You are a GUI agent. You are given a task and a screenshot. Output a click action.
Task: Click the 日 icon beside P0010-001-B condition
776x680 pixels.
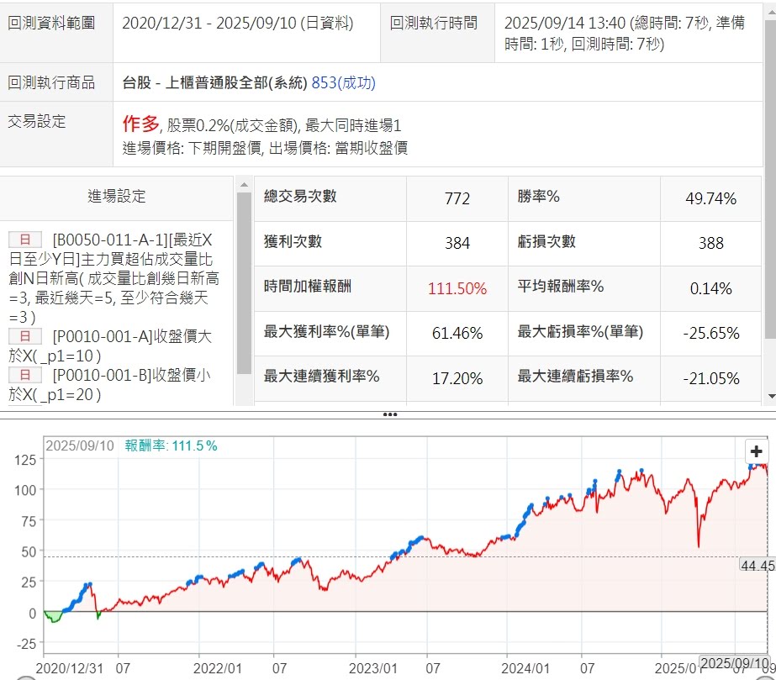(x=24, y=375)
